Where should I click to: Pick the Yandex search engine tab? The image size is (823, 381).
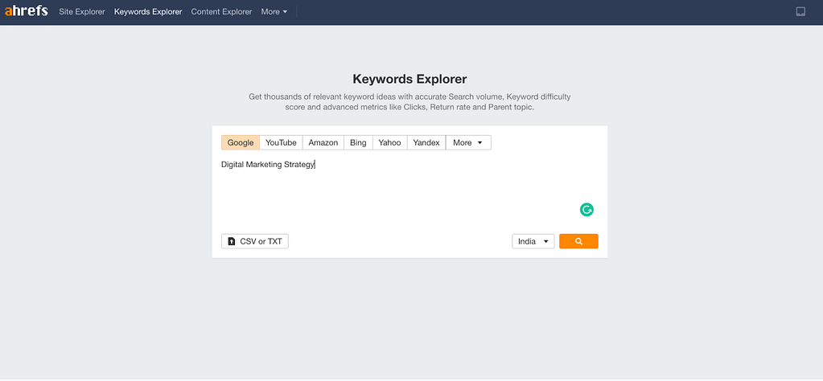click(x=426, y=142)
